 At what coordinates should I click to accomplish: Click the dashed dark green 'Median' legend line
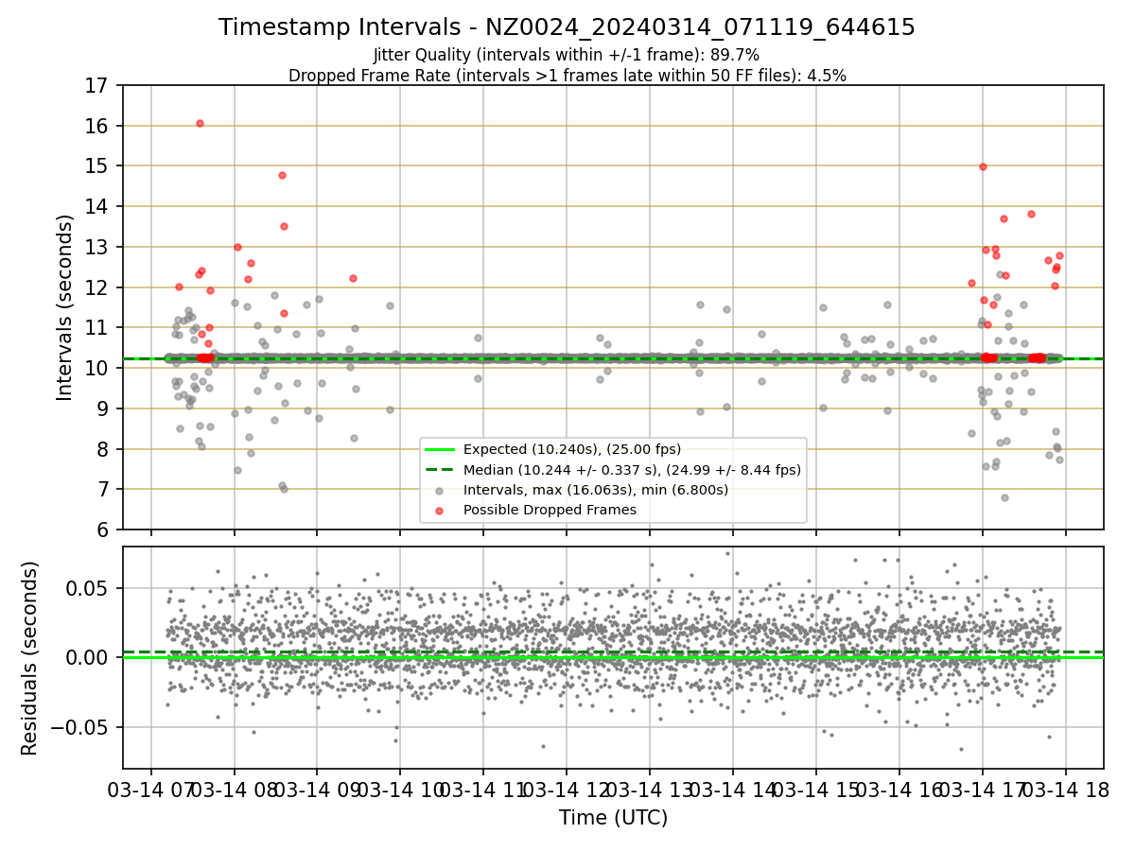(440, 470)
